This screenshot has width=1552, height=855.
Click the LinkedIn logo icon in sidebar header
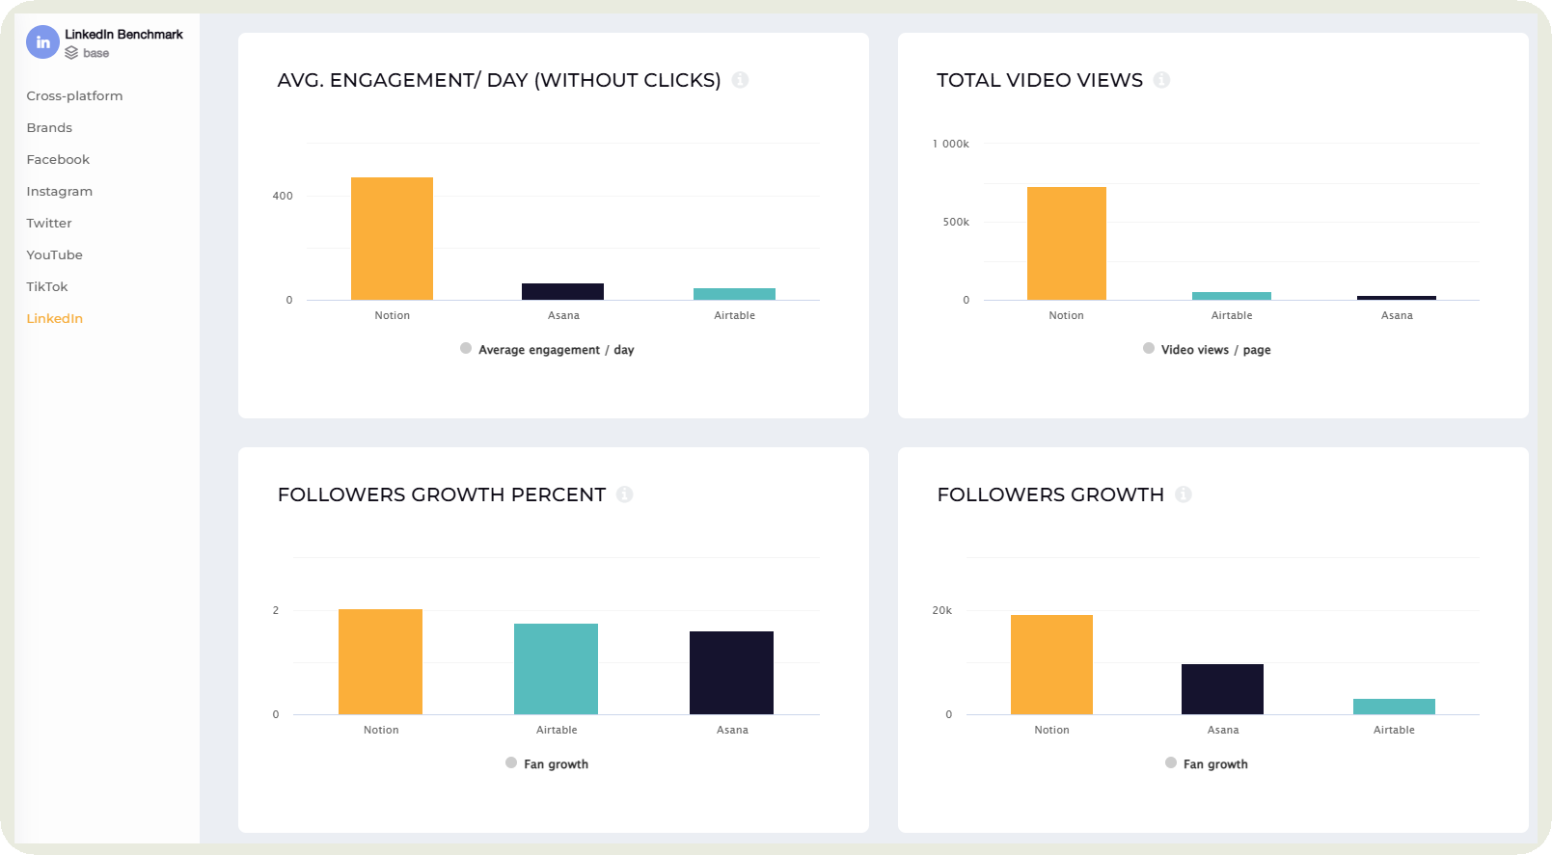click(x=42, y=42)
